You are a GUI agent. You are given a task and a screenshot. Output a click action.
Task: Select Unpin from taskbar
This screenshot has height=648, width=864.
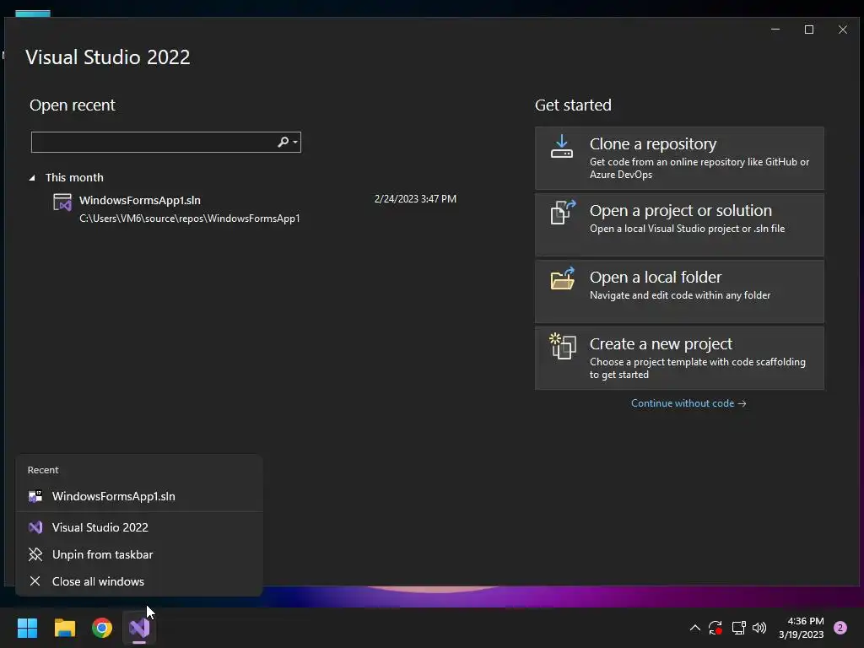click(x=139, y=554)
